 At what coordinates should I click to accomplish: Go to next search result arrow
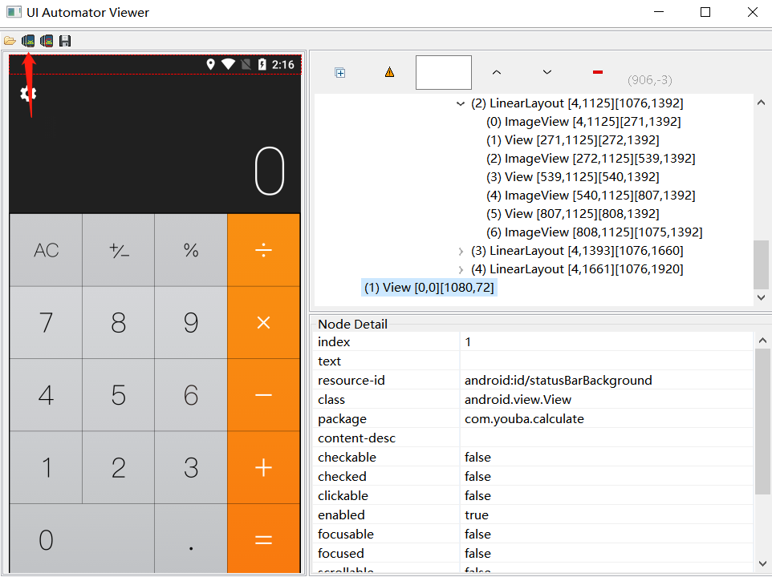pos(546,72)
